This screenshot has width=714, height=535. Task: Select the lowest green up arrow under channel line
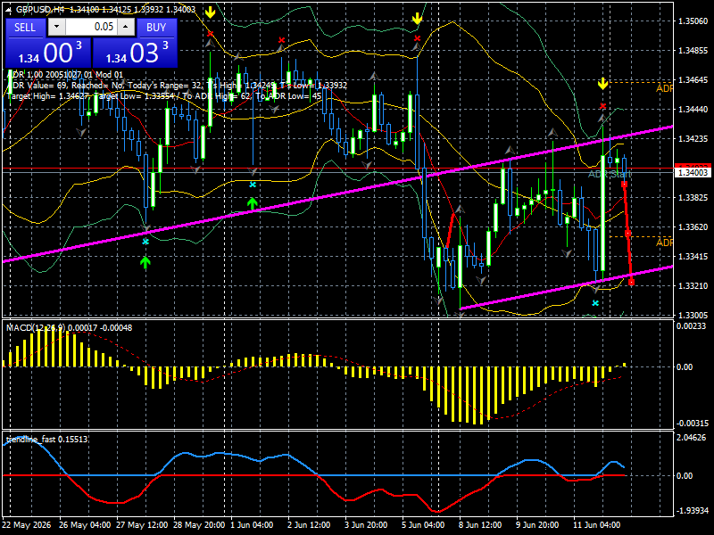[x=145, y=262]
